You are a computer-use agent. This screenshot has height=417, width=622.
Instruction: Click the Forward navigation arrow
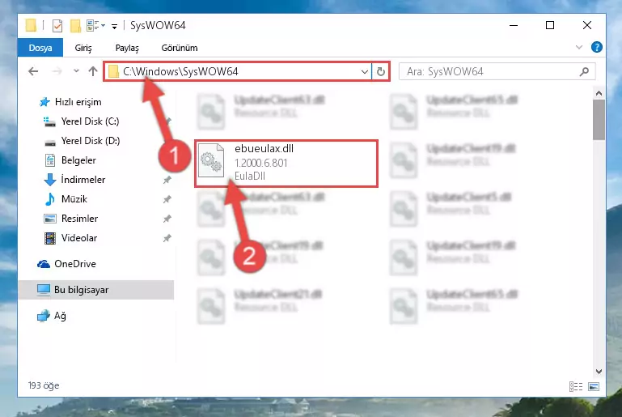57,71
